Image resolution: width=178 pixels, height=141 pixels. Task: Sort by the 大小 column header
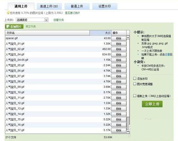tap(101, 33)
